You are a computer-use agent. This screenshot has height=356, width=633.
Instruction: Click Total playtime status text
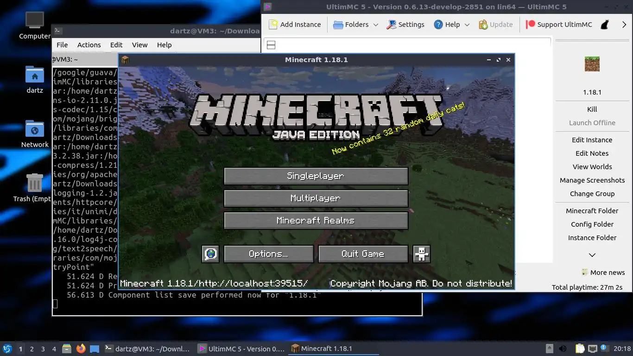[587, 287]
